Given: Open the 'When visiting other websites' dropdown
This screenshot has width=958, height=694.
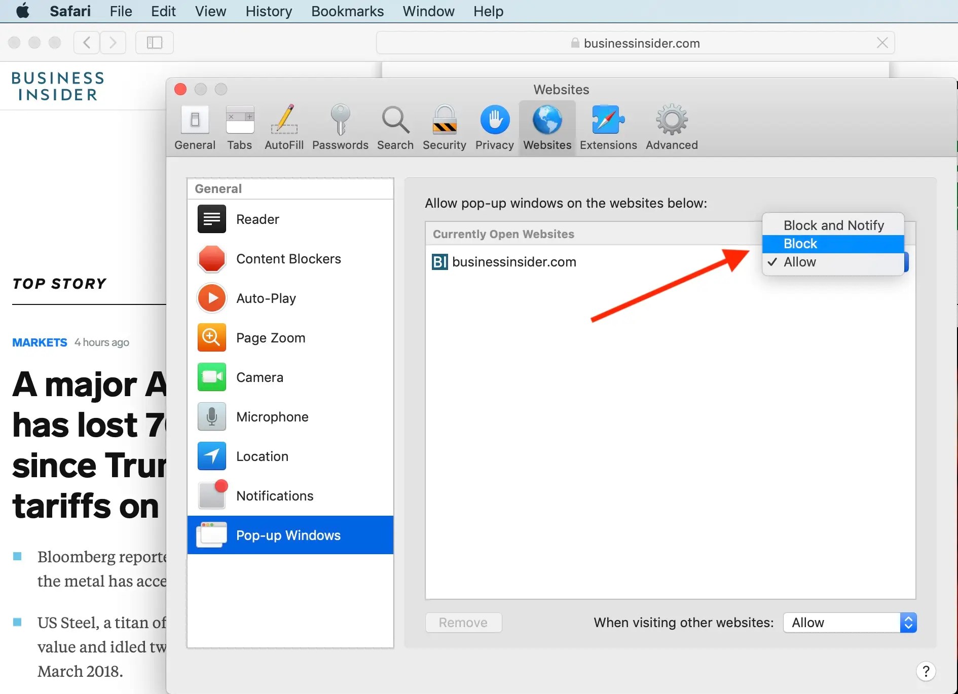Looking at the screenshot, I should point(849,623).
